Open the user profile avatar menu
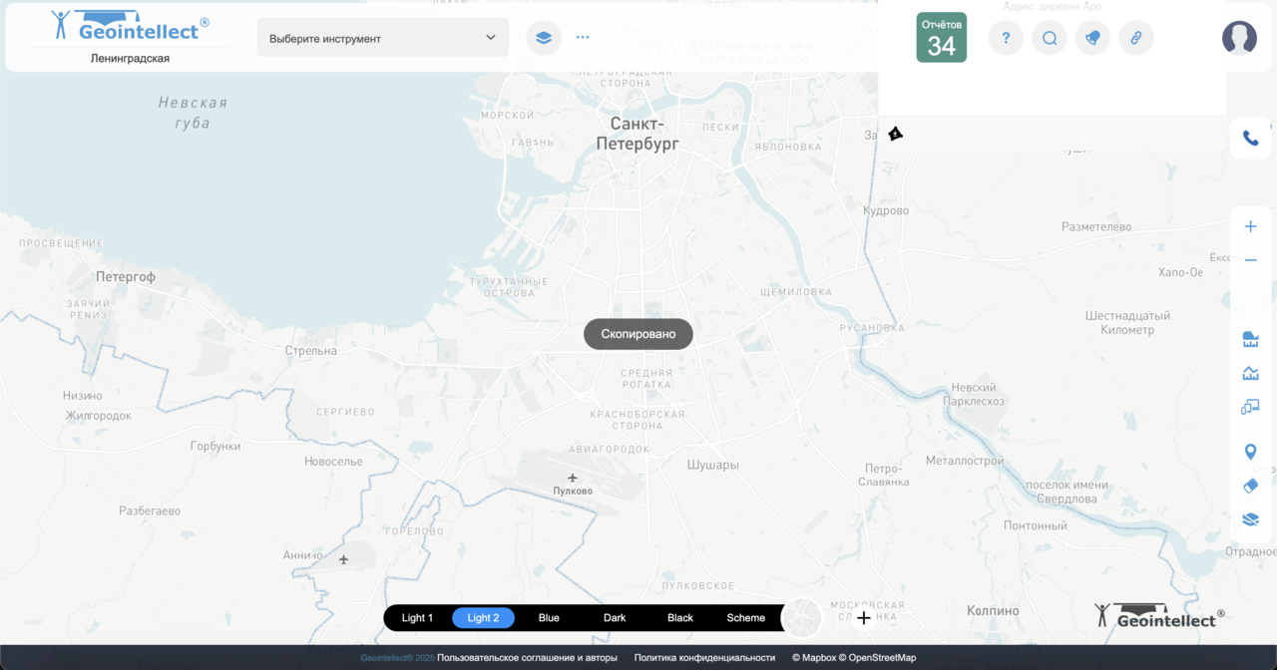Image resolution: width=1277 pixels, height=670 pixels. (1239, 38)
